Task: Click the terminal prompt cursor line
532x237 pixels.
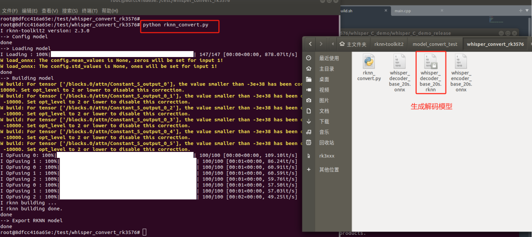Action: (73, 232)
